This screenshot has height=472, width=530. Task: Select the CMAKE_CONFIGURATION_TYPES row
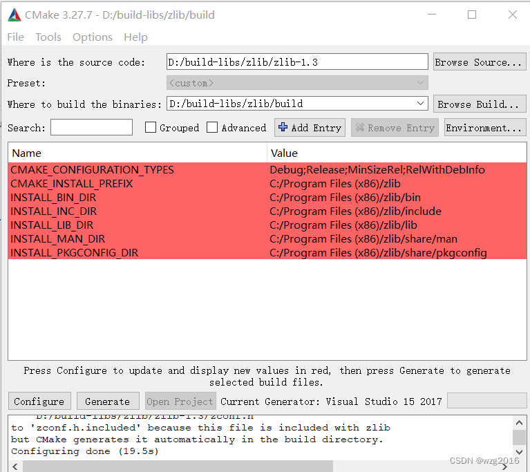pos(267,169)
